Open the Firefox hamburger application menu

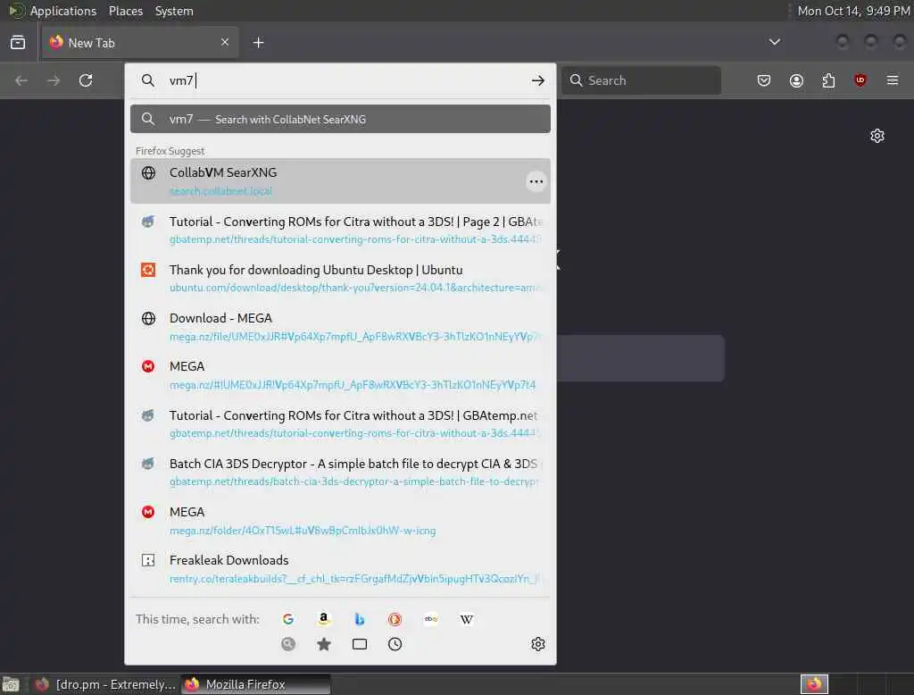click(x=893, y=80)
